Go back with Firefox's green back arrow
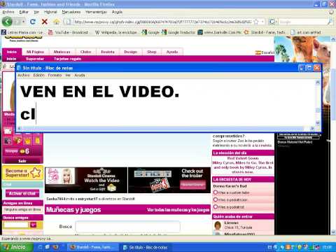The width and height of the screenshot is (336, 252). [7, 22]
